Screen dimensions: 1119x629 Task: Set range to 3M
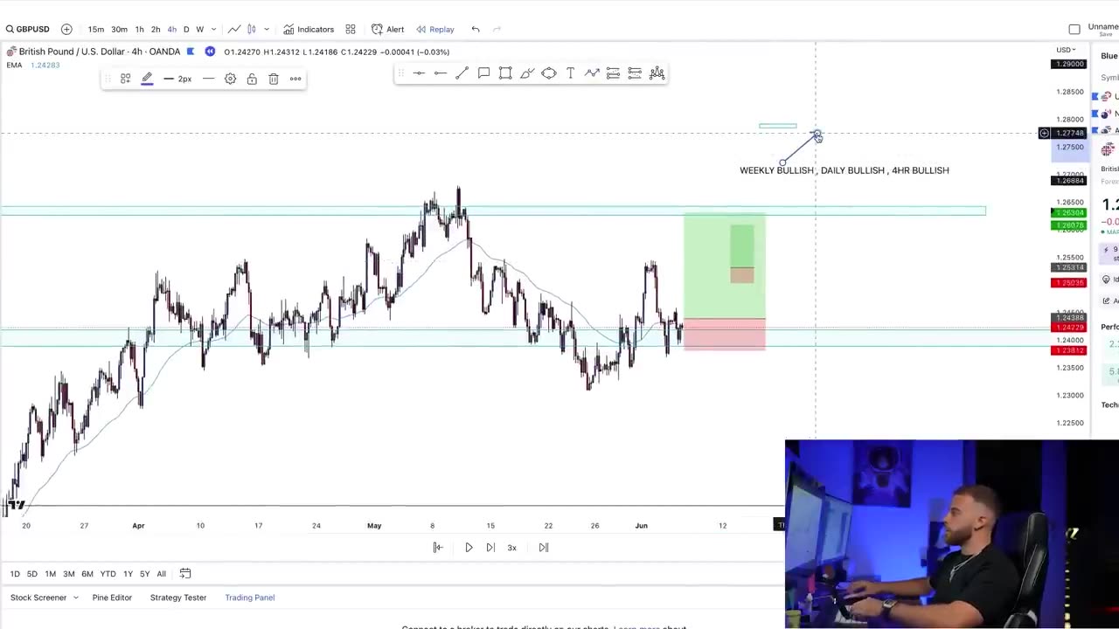click(69, 574)
